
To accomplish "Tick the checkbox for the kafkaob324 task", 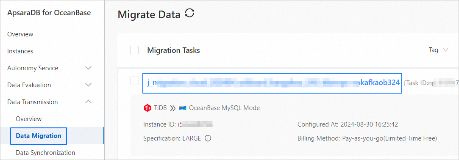I will click(135, 81).
